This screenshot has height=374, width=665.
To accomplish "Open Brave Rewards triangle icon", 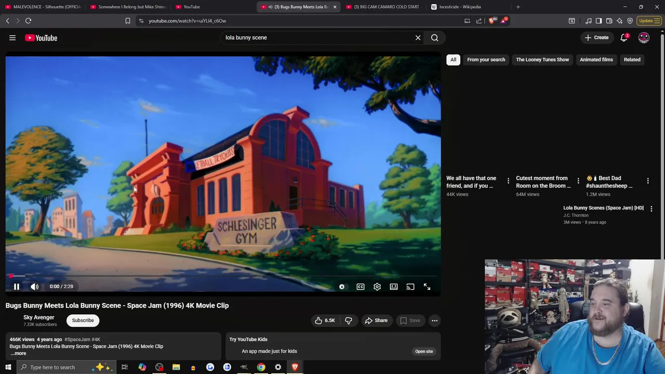I will coord(503,21).
